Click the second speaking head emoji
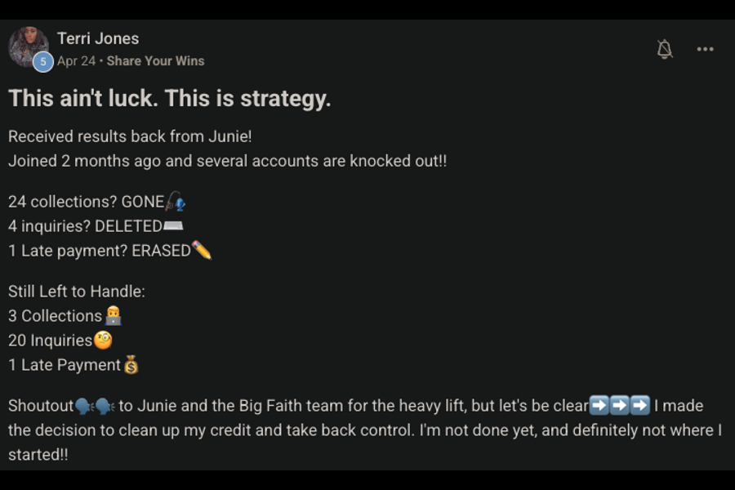The image size is (735, 490). [x=105, y=406]
